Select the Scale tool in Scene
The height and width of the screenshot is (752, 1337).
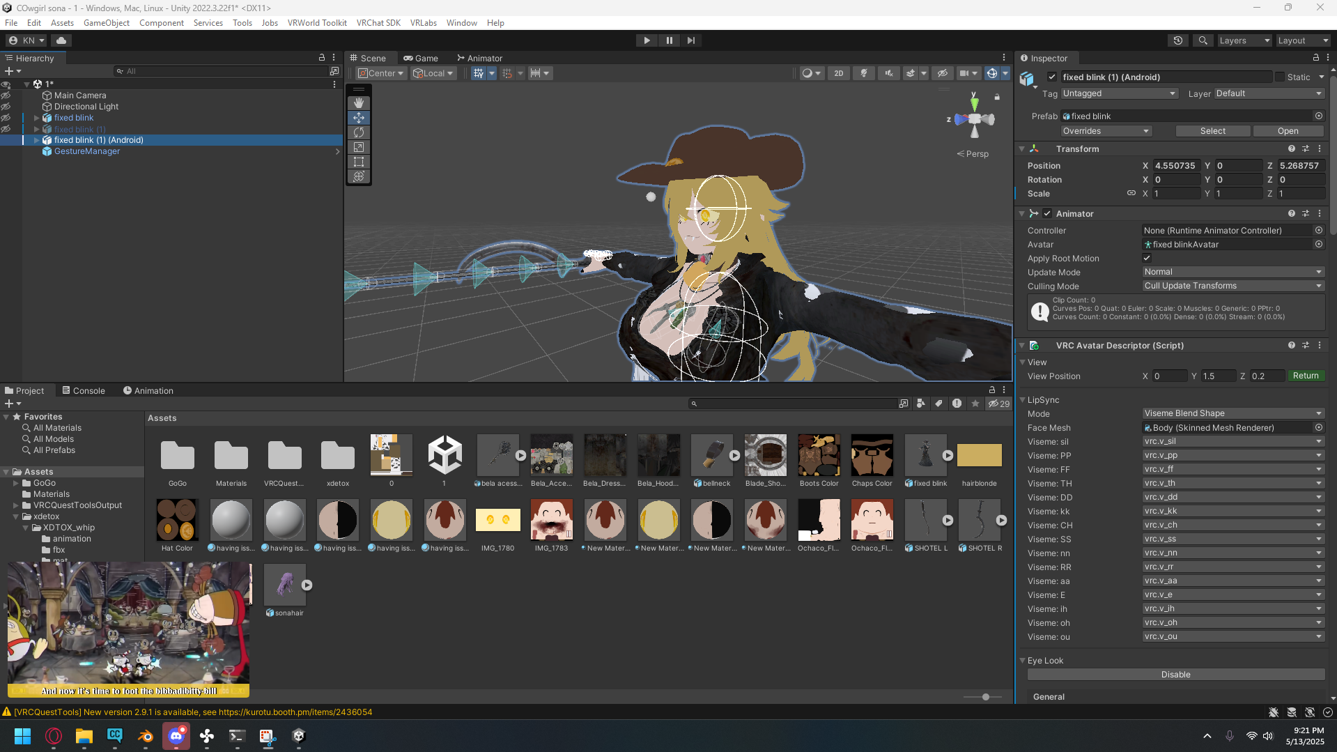359,147
